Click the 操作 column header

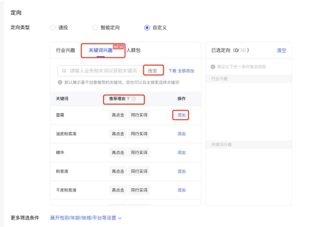[181, 98]
